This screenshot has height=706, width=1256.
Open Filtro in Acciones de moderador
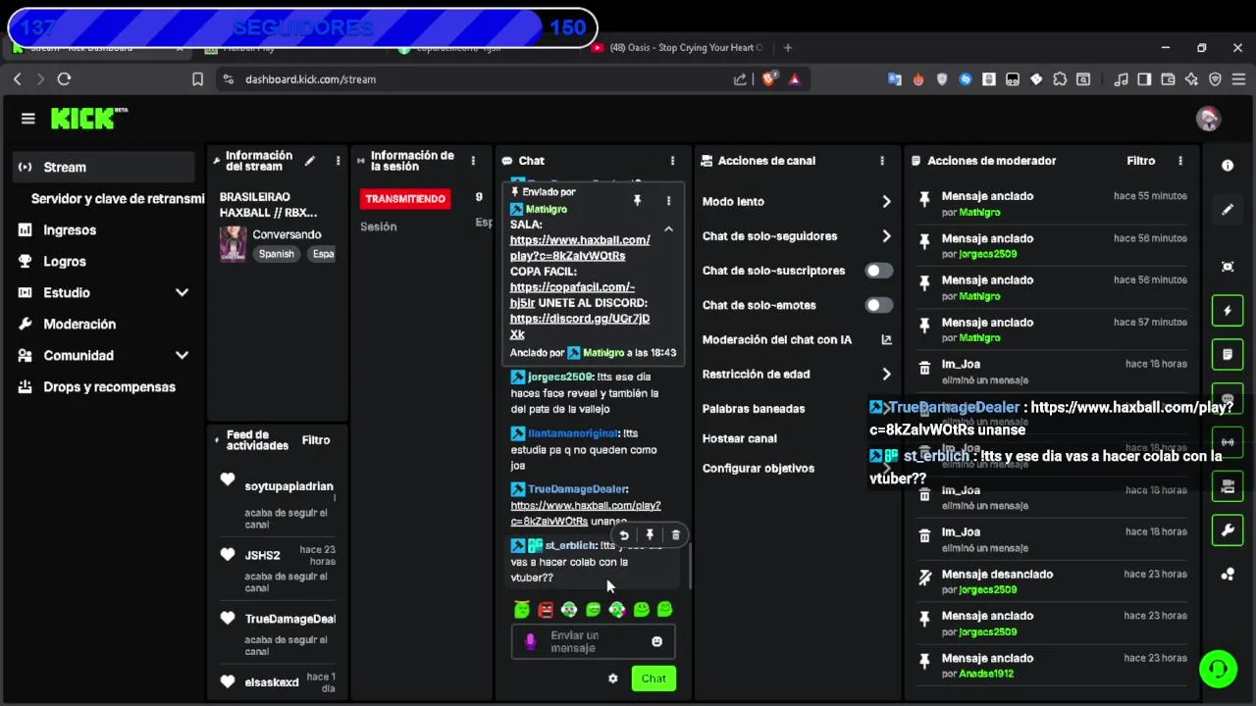(x=1141, y=161)
